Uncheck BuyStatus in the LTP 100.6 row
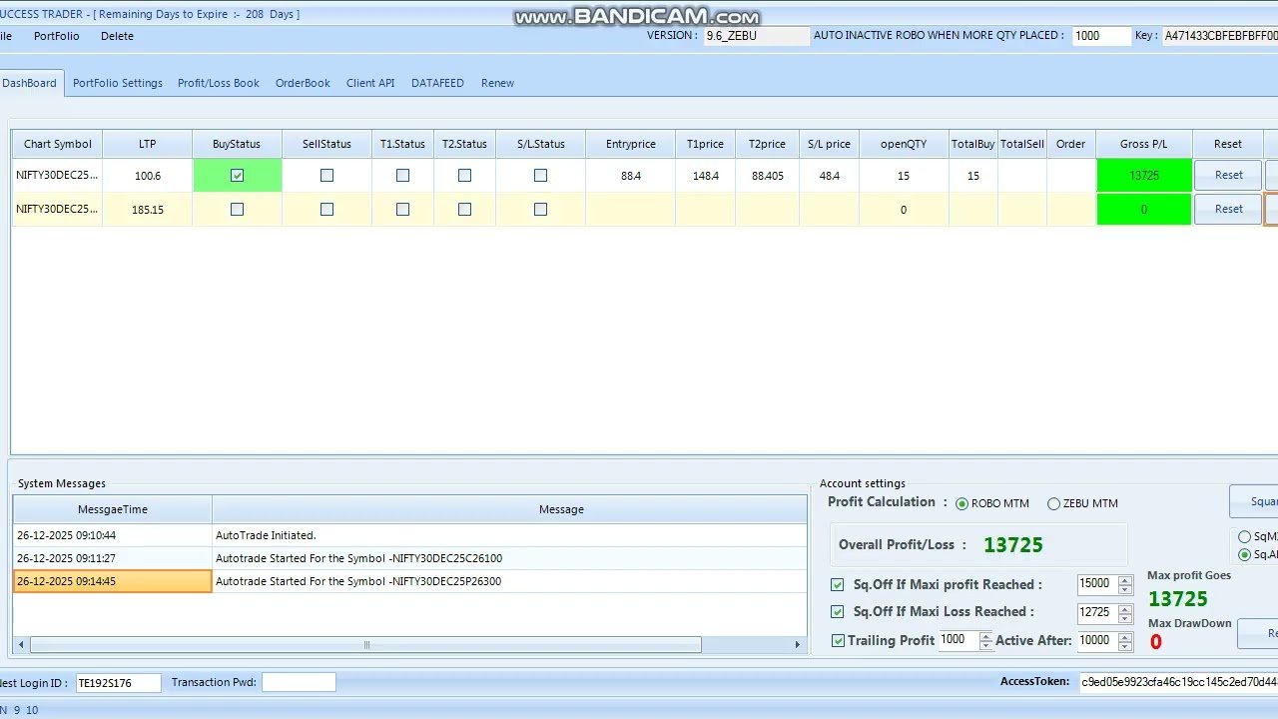Screen dimensions: 1278x719 237,175
